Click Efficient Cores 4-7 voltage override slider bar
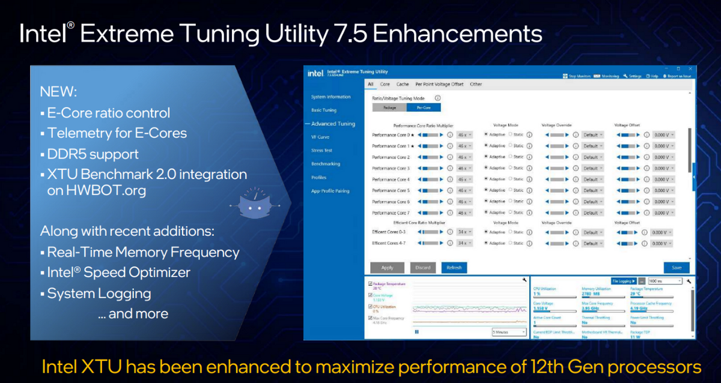 point(556,243)
